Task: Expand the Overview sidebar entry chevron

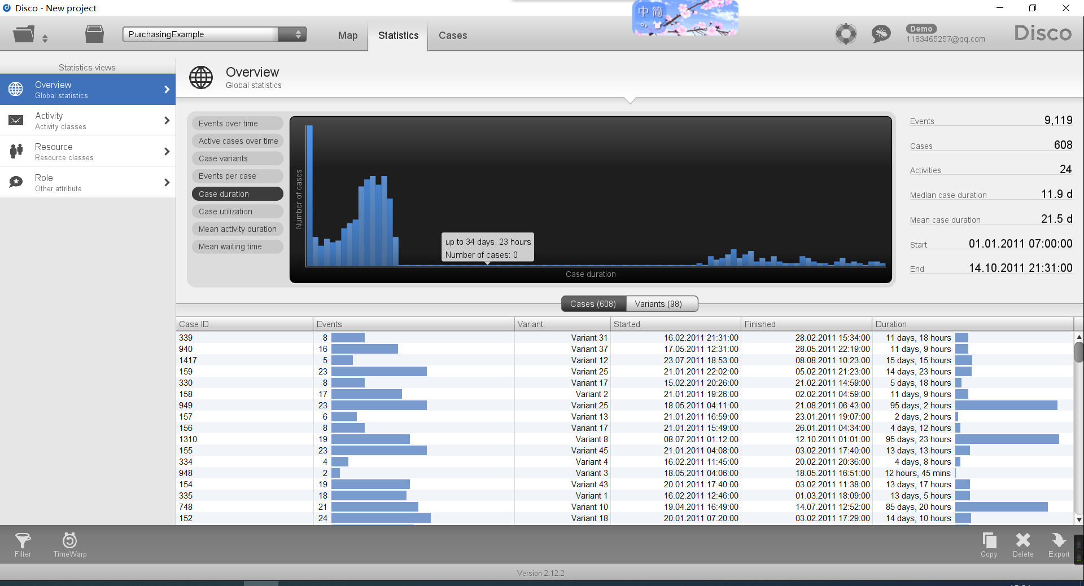Action: 167,89
